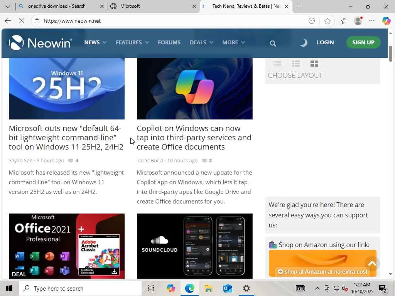Open the FORUMS menu item
Screen dimensions: 395x296
169,42
